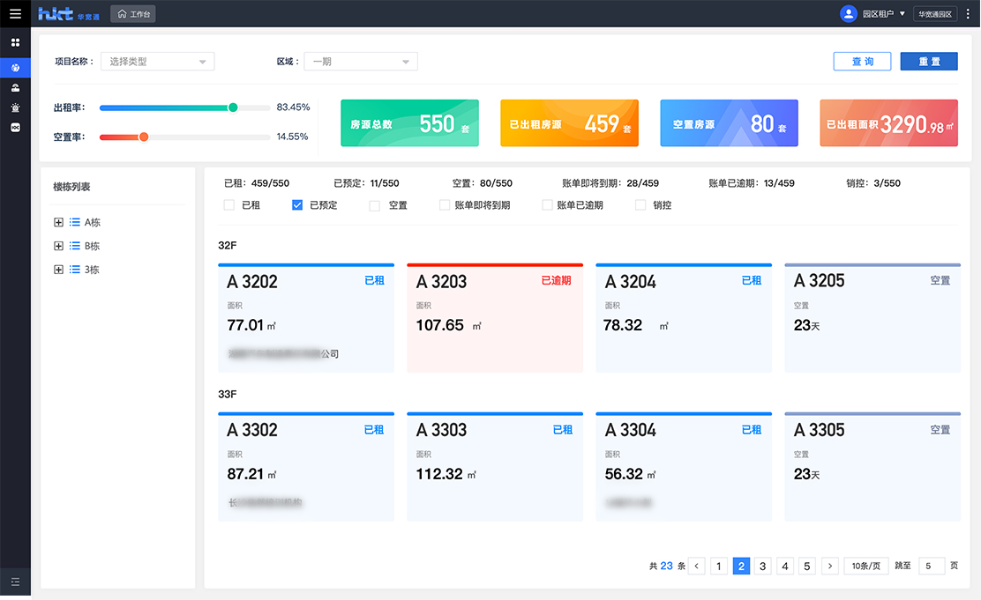The height and width of the screenshot is (600, 981).
Task: Select page 2 in pagination
Action: (x=741, y=567)
